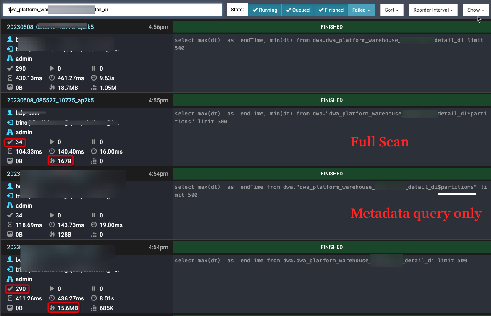Viewport: 491px width, 316px height.
Task: Click hourglass icon beside 411.26ms
Action: 10,298
